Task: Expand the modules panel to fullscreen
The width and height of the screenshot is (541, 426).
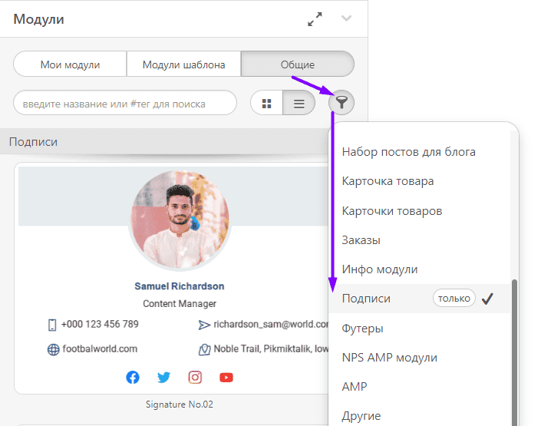Action: 315,20
